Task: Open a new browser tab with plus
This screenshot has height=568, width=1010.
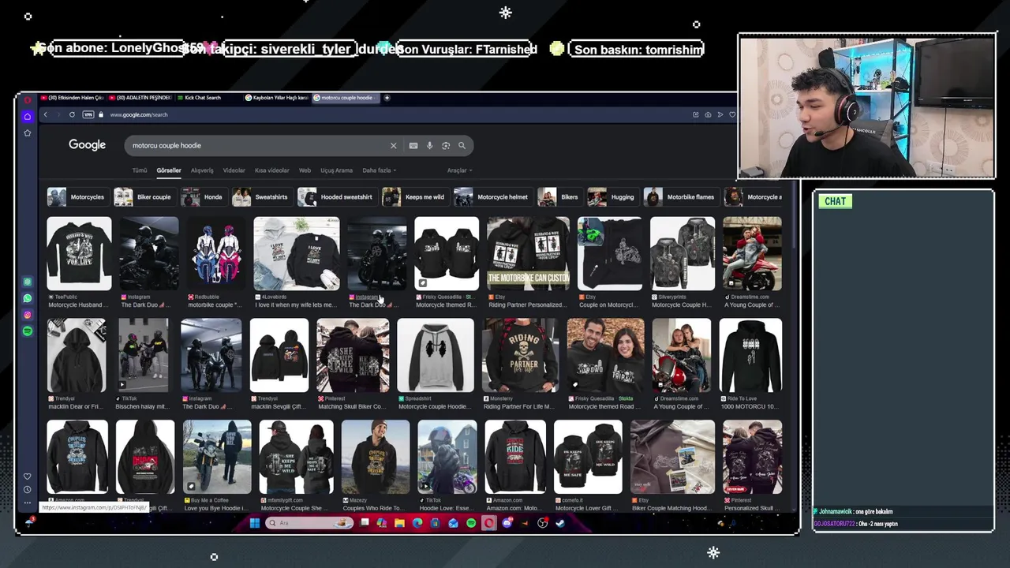Action: pos(387,98)
